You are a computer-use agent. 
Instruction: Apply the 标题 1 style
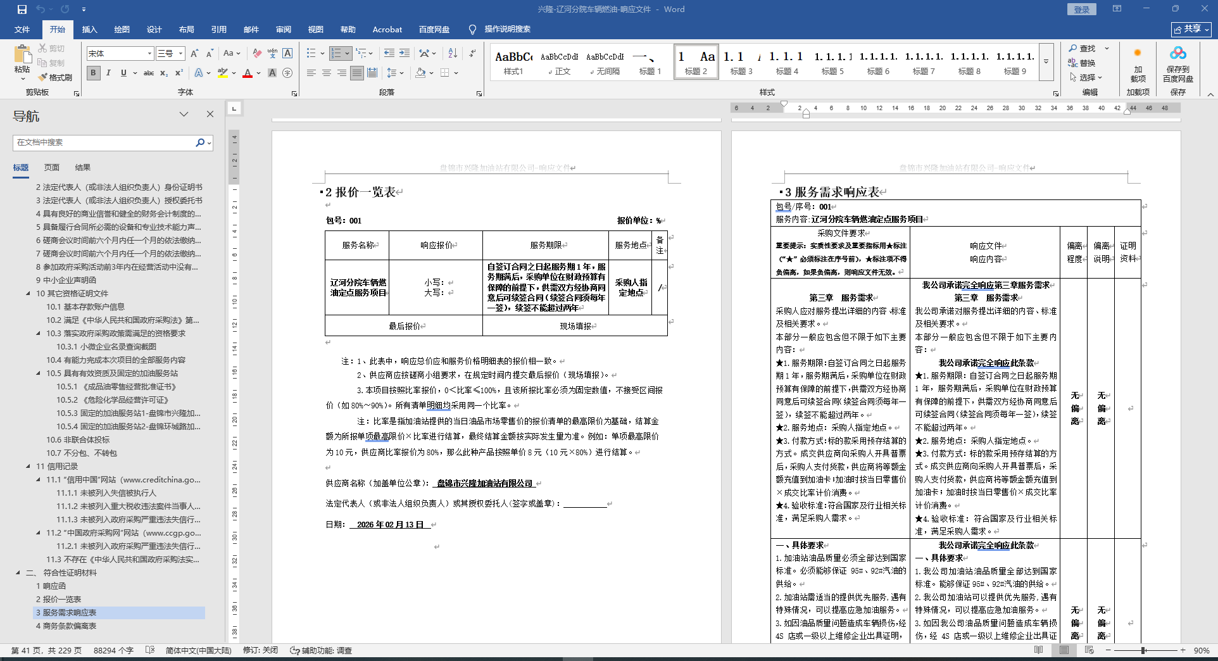pos(650,62)
